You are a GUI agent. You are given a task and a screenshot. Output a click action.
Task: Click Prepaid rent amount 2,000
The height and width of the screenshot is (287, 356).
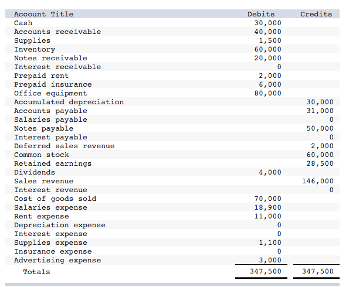[x=270, y=76]
